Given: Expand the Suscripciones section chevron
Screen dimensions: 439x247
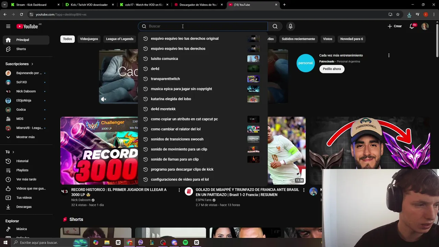Looking at the screenshot, I should (32, 64).
